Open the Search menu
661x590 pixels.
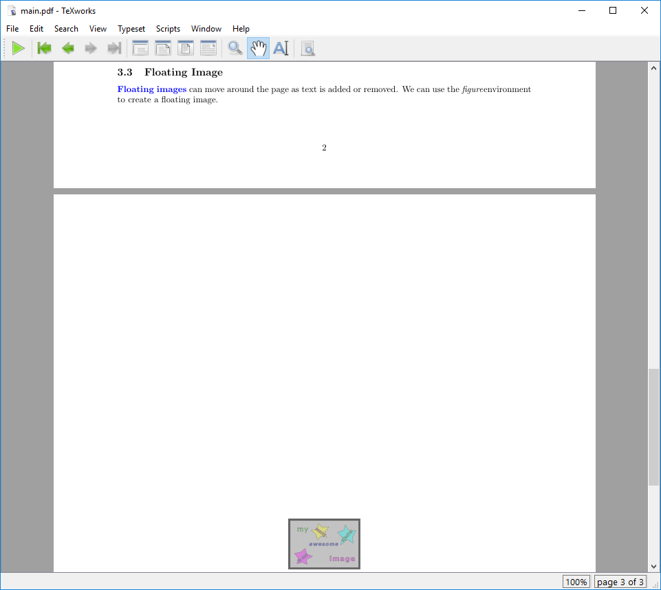point(66,29)
